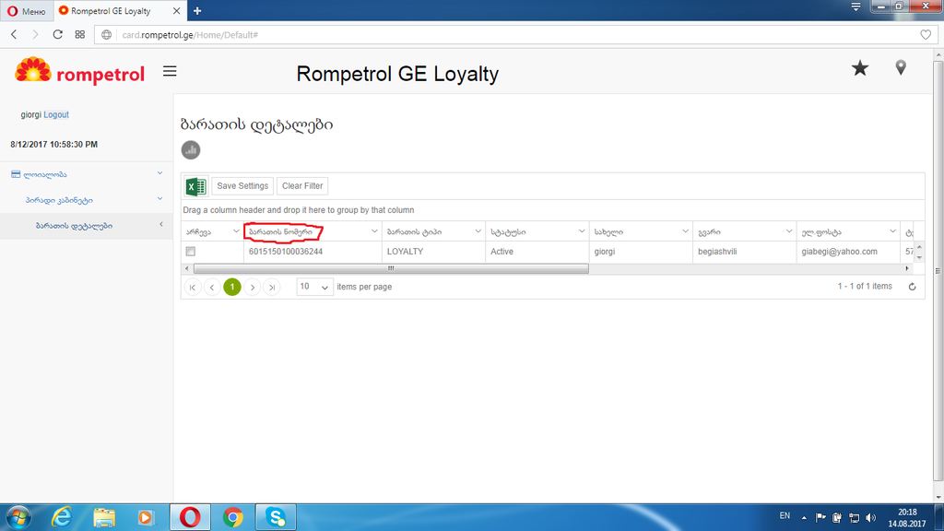Open Windows Start menu
This screenshot has width=944, height=531.
pos(18,517)
